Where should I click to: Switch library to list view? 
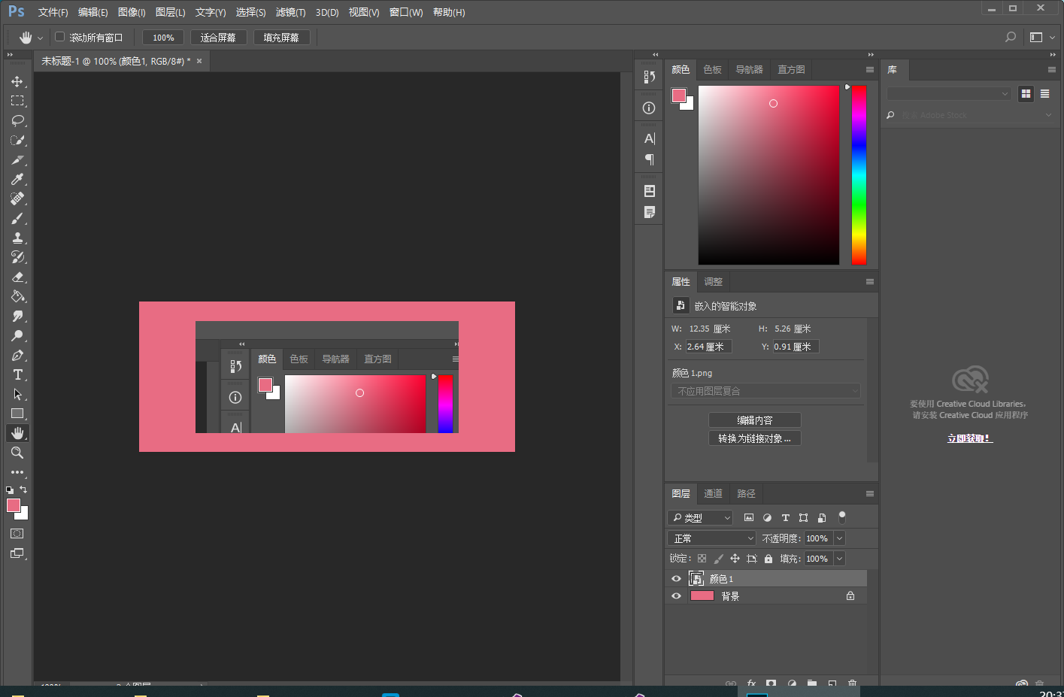tap(1044, 94)
